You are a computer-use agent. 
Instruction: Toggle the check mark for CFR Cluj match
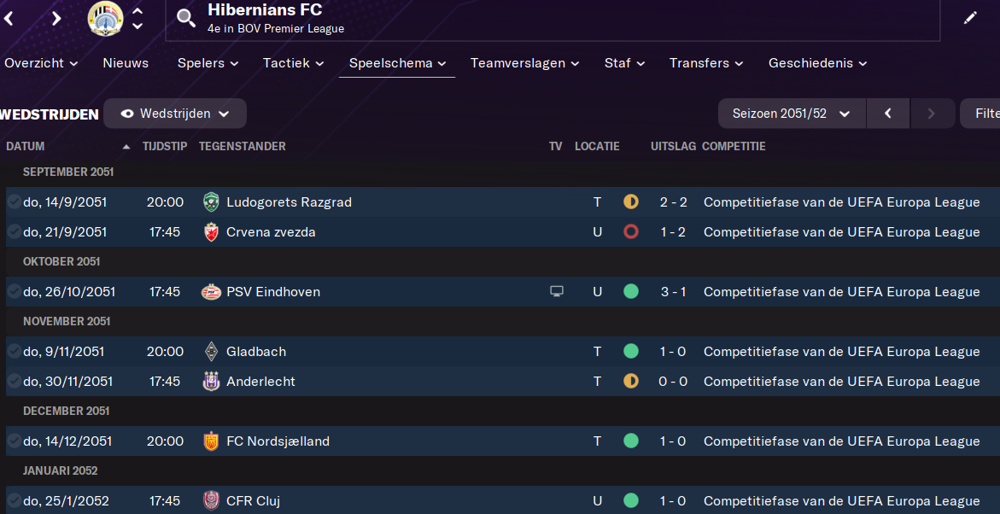click(x=14, y=500)
